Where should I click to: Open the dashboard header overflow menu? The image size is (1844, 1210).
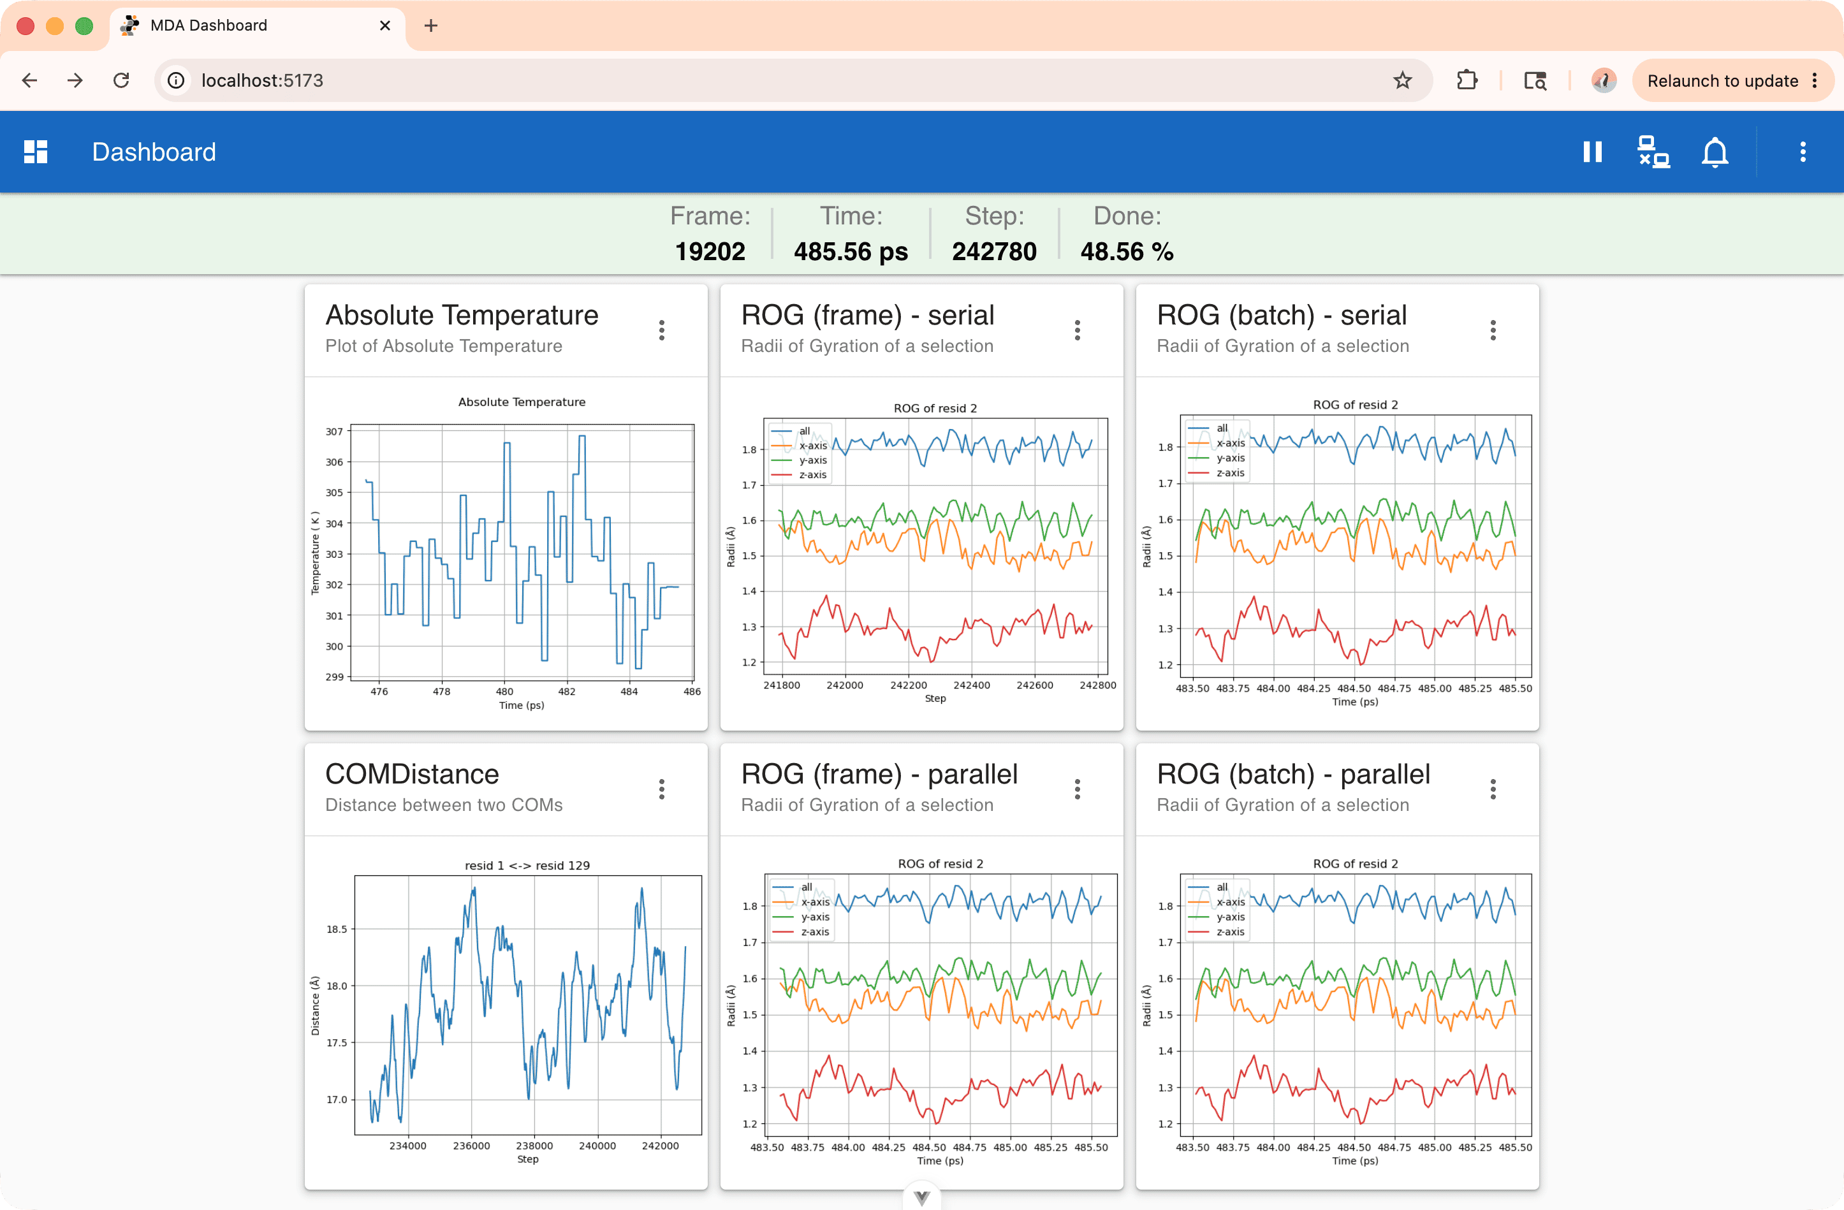click(1803, 152)
